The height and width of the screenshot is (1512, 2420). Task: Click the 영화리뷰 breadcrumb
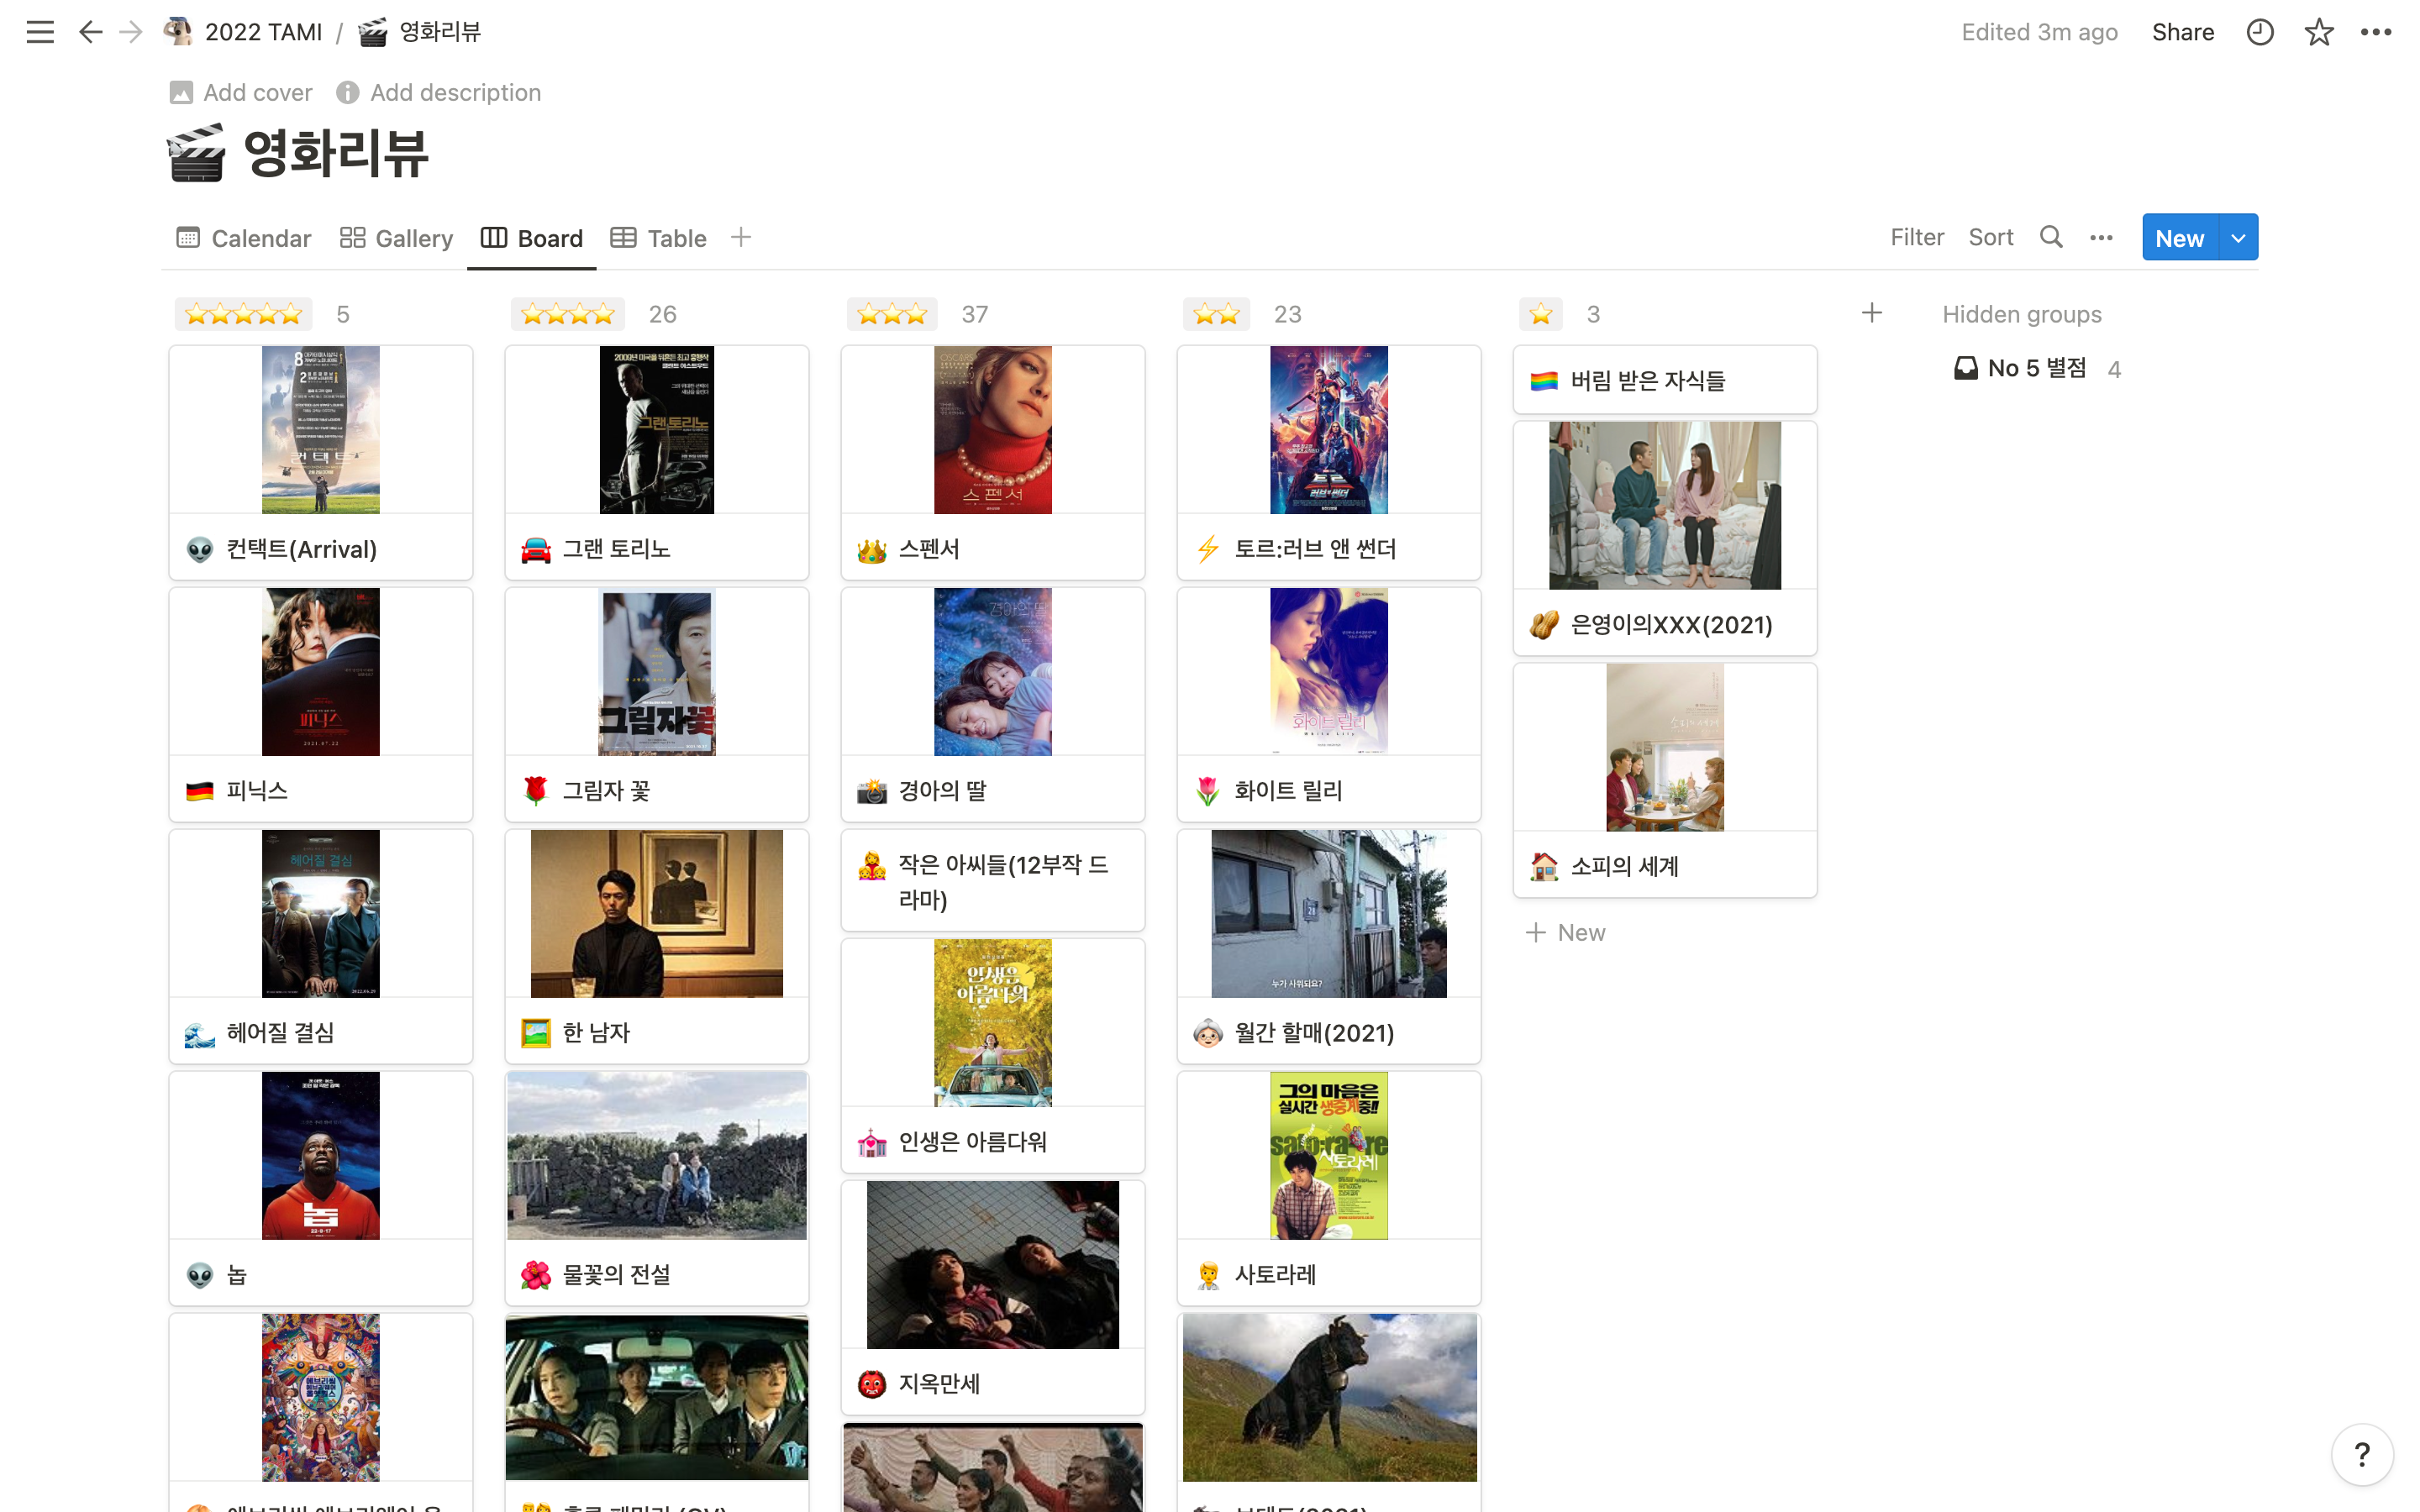(x=420, y=32)
